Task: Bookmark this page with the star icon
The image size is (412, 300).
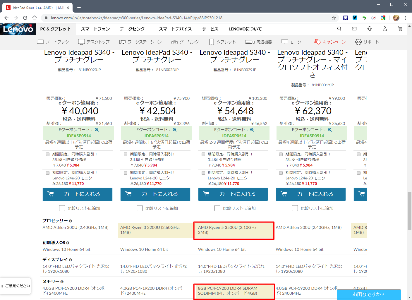Action: point(334,18)
